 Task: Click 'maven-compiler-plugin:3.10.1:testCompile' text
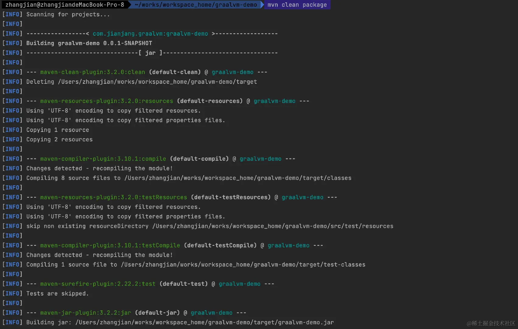(110, 245)
